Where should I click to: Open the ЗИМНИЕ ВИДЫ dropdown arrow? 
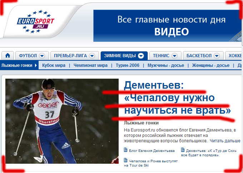(x=141, y=56)
